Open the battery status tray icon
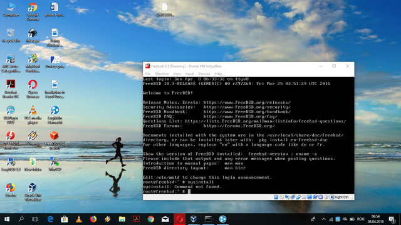401x225 pixels. 352,219
